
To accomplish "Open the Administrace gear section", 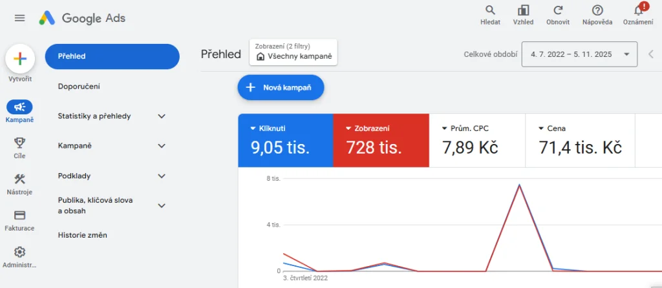I will pos(19,257).
